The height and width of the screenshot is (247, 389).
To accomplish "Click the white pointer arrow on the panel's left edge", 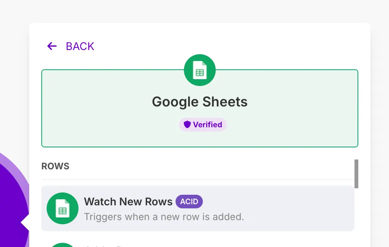I will point(25,224).
